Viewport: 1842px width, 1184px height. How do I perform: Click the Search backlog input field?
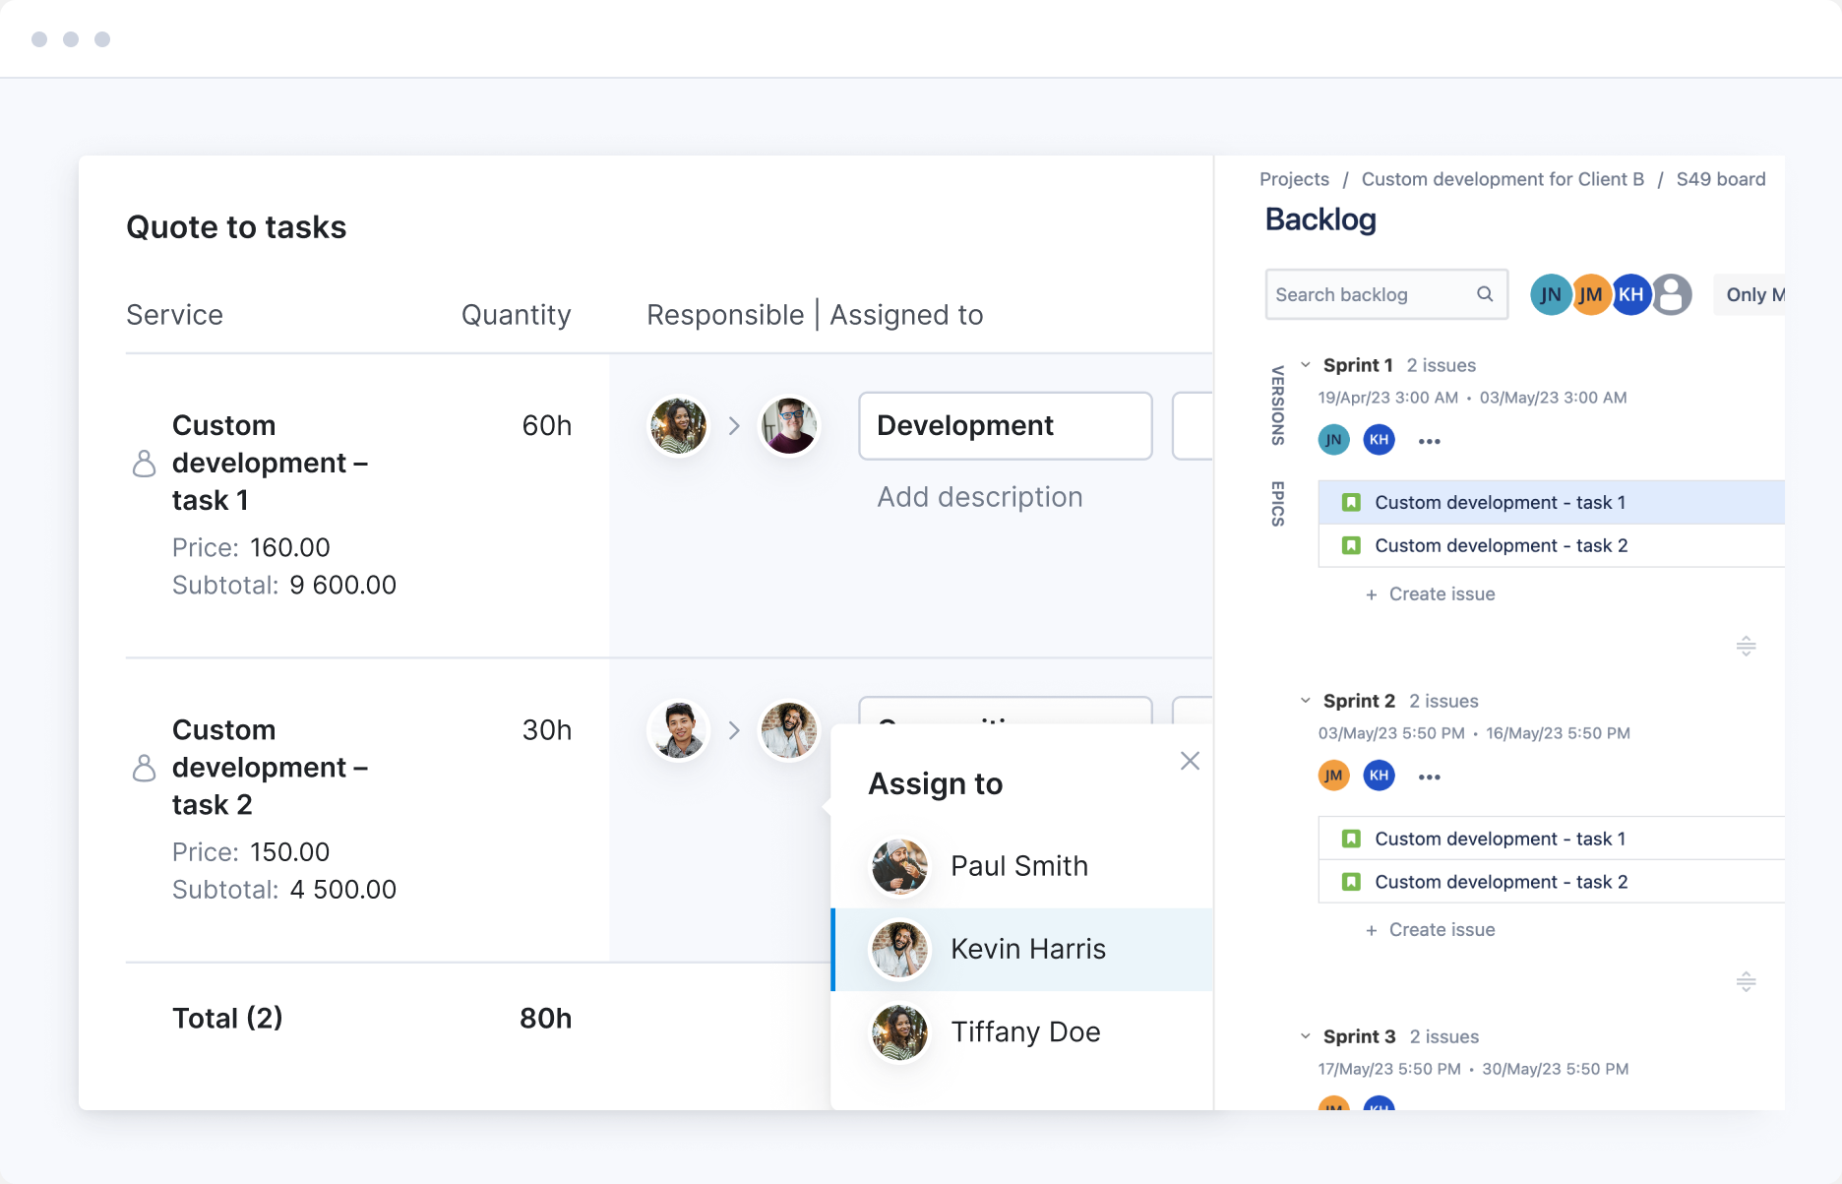[1371, 294]
